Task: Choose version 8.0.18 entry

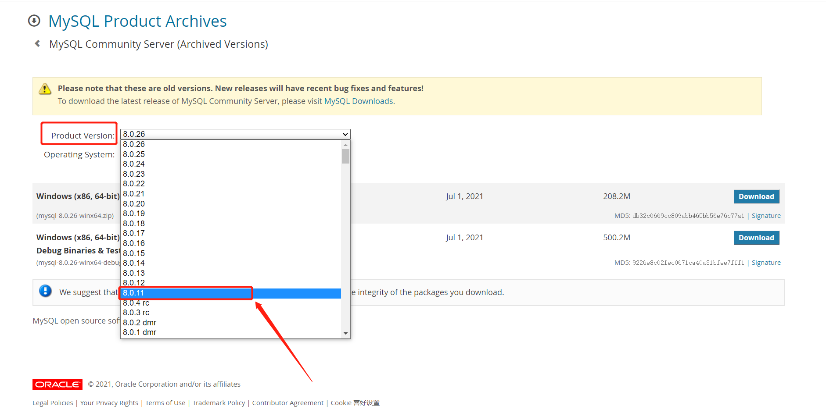Action: pos(231,224)
